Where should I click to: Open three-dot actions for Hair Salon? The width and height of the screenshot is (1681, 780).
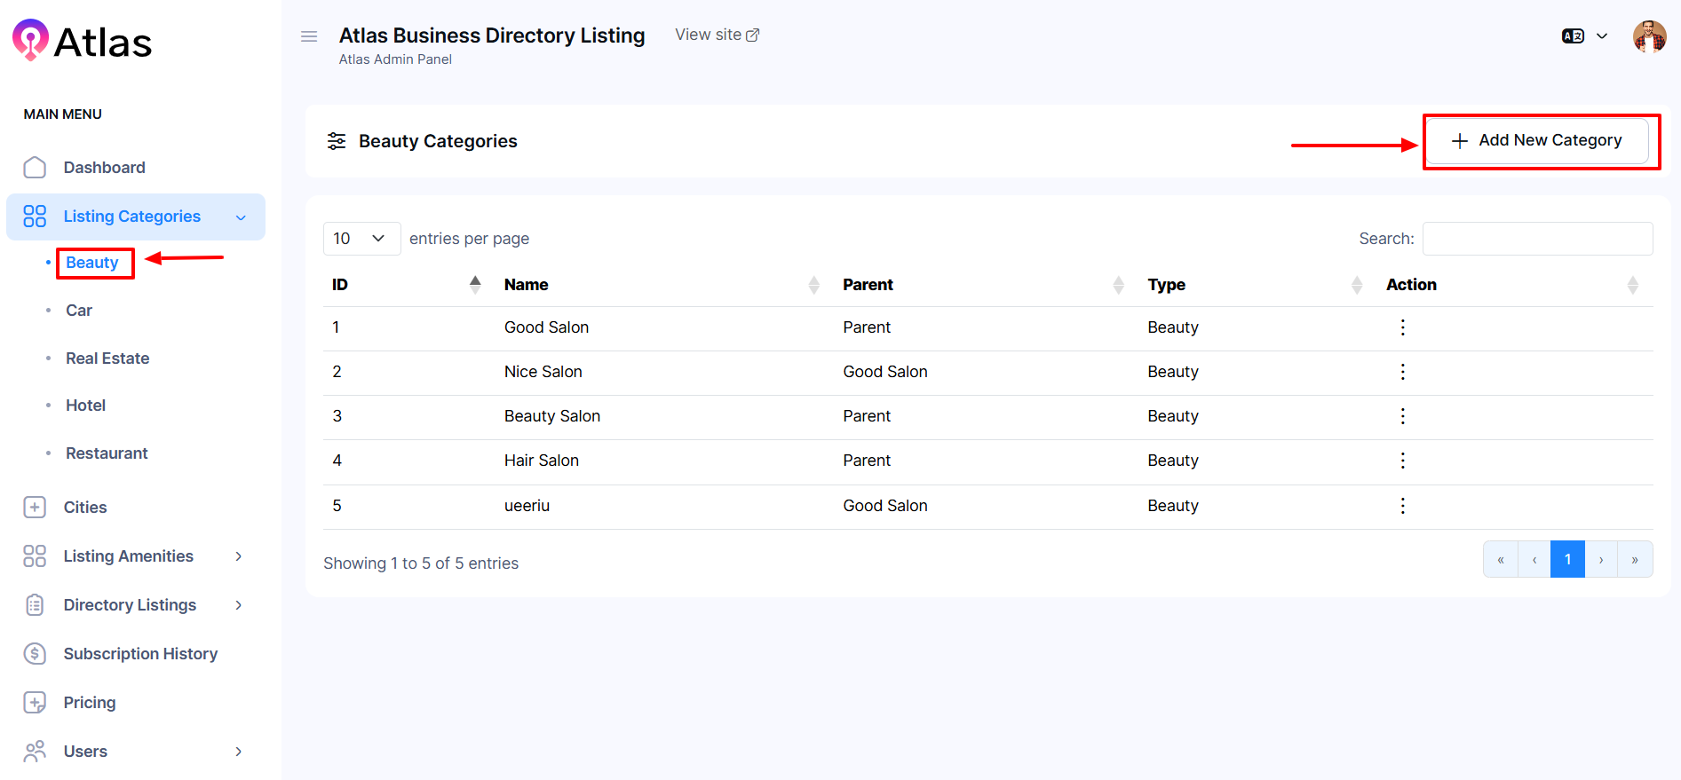1402,461
